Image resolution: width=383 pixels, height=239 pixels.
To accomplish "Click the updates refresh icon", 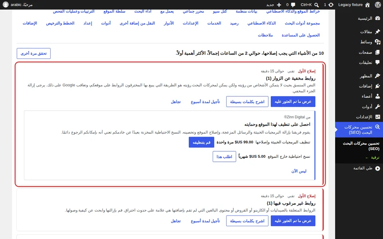I will 331,5.
